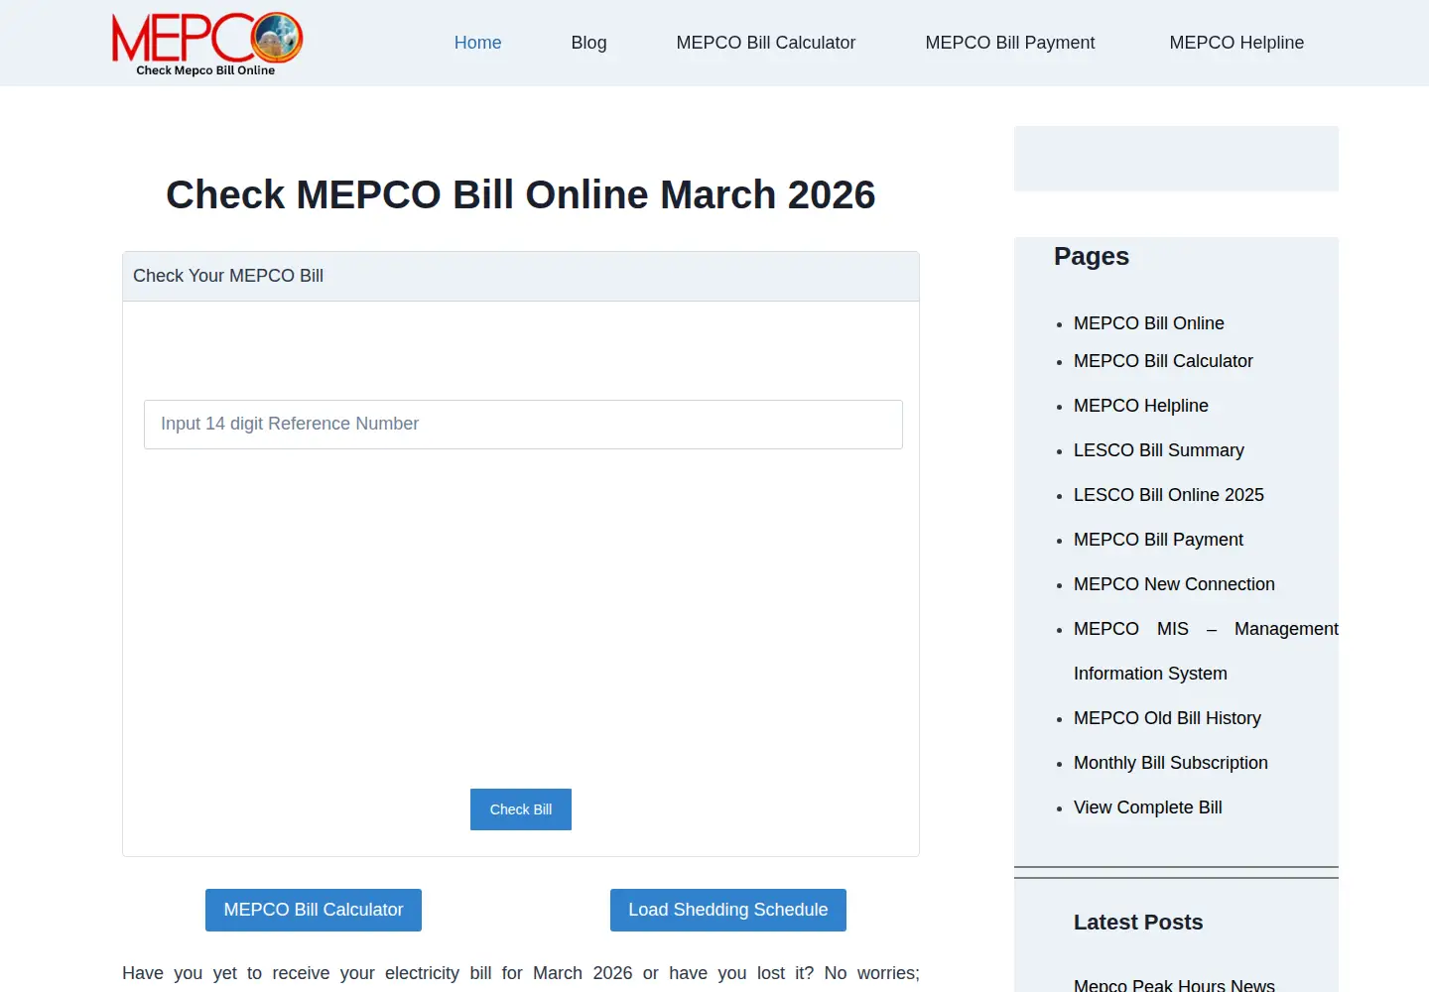Open the MEPCO New Connection link
The image size is (1429, 992).
point(1174,584)
